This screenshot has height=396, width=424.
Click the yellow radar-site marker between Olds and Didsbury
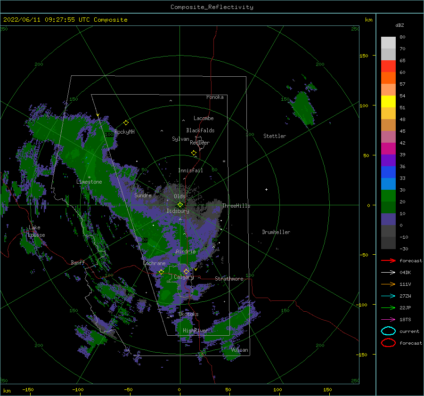point(180,205)
